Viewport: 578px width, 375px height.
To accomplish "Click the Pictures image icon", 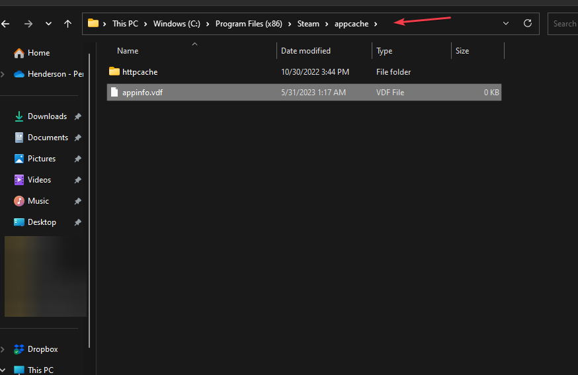I will pos(19,159).
